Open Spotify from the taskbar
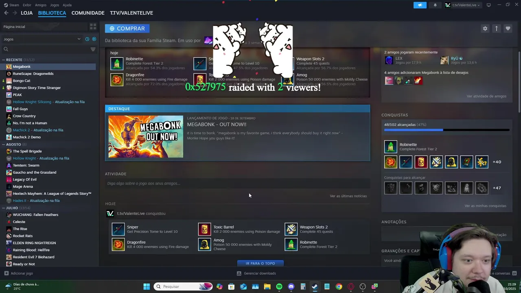Screen dimensions: 521x293 coord(279,286)
